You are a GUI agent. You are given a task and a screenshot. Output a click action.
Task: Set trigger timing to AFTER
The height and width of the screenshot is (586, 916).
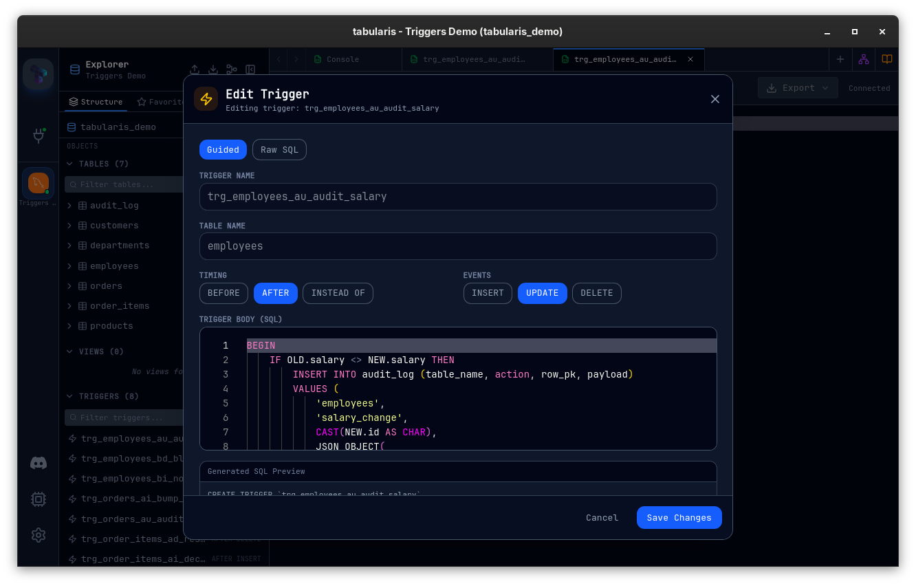(x=276, y=293)
